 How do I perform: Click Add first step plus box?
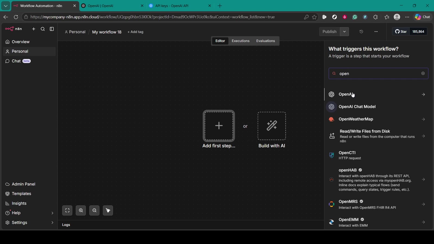pos(219,126)
